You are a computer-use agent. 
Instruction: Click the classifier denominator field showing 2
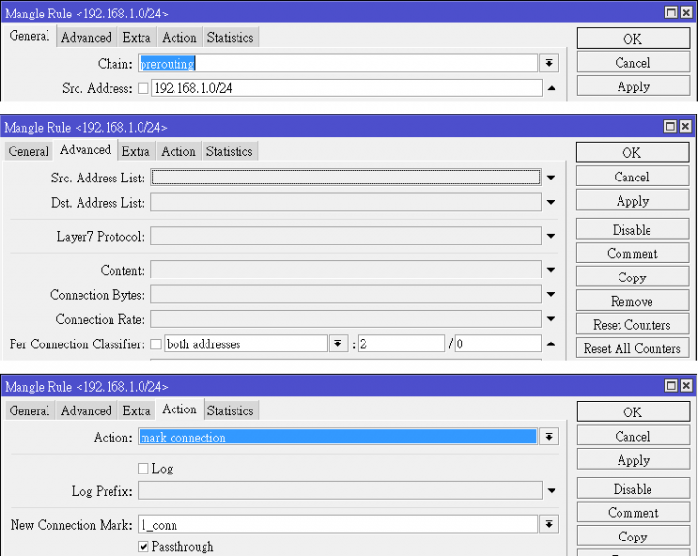401,343
